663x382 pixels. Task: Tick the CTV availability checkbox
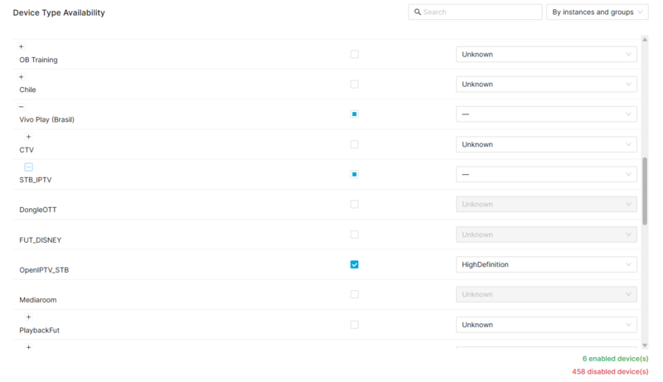354,144
